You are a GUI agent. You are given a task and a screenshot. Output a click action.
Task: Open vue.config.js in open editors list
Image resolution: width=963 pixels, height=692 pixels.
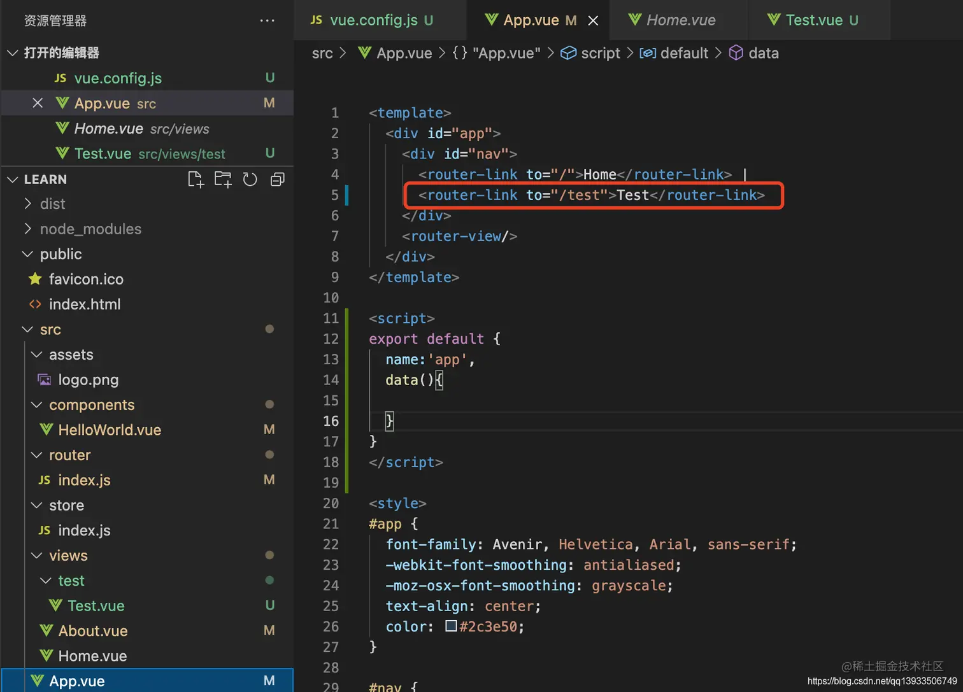147,78
